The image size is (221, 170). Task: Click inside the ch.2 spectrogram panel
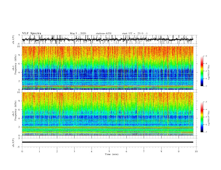tap(107, 114)
